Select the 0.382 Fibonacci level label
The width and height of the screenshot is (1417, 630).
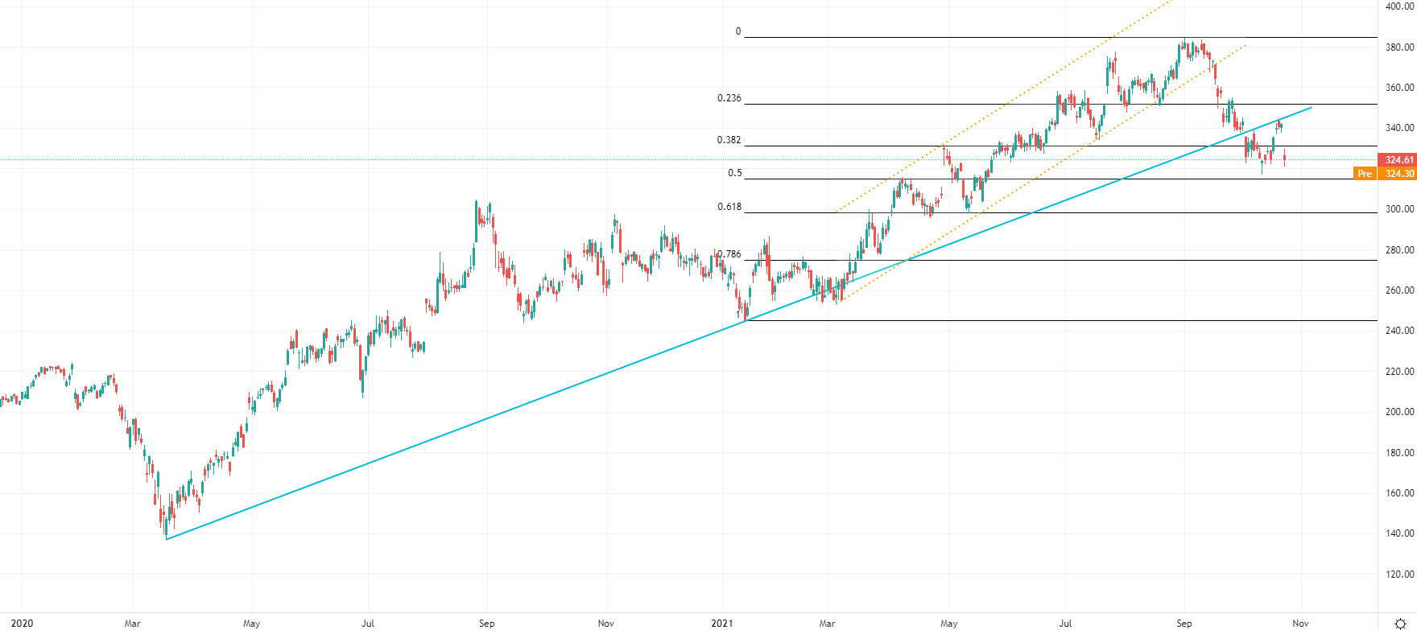point(729,140)
